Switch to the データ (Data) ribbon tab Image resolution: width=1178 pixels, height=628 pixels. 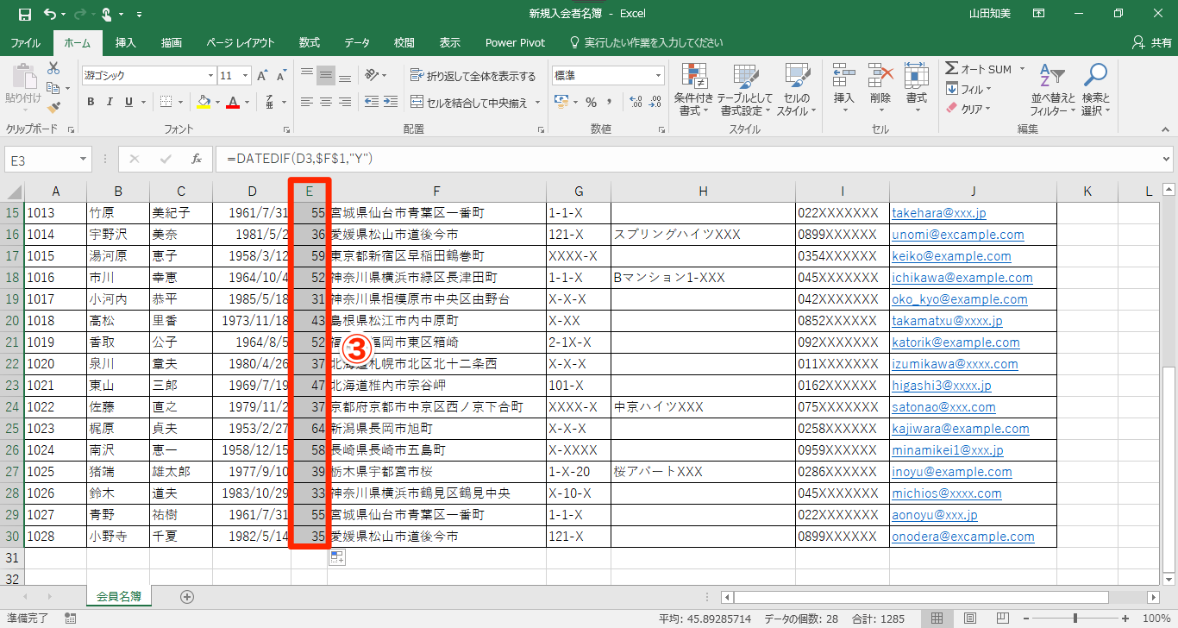357,42
